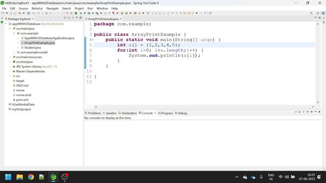The width and height of the screenshot is (326, 183).
Task: Expand the JRE System Library node
Action: click(10, 67)
